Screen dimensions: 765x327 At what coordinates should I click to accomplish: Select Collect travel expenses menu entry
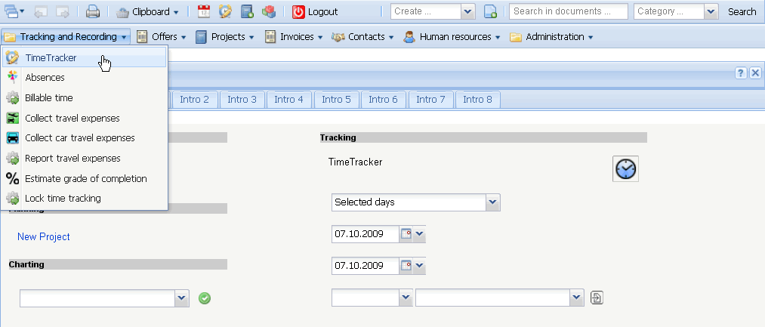click(x=85, y=118)
